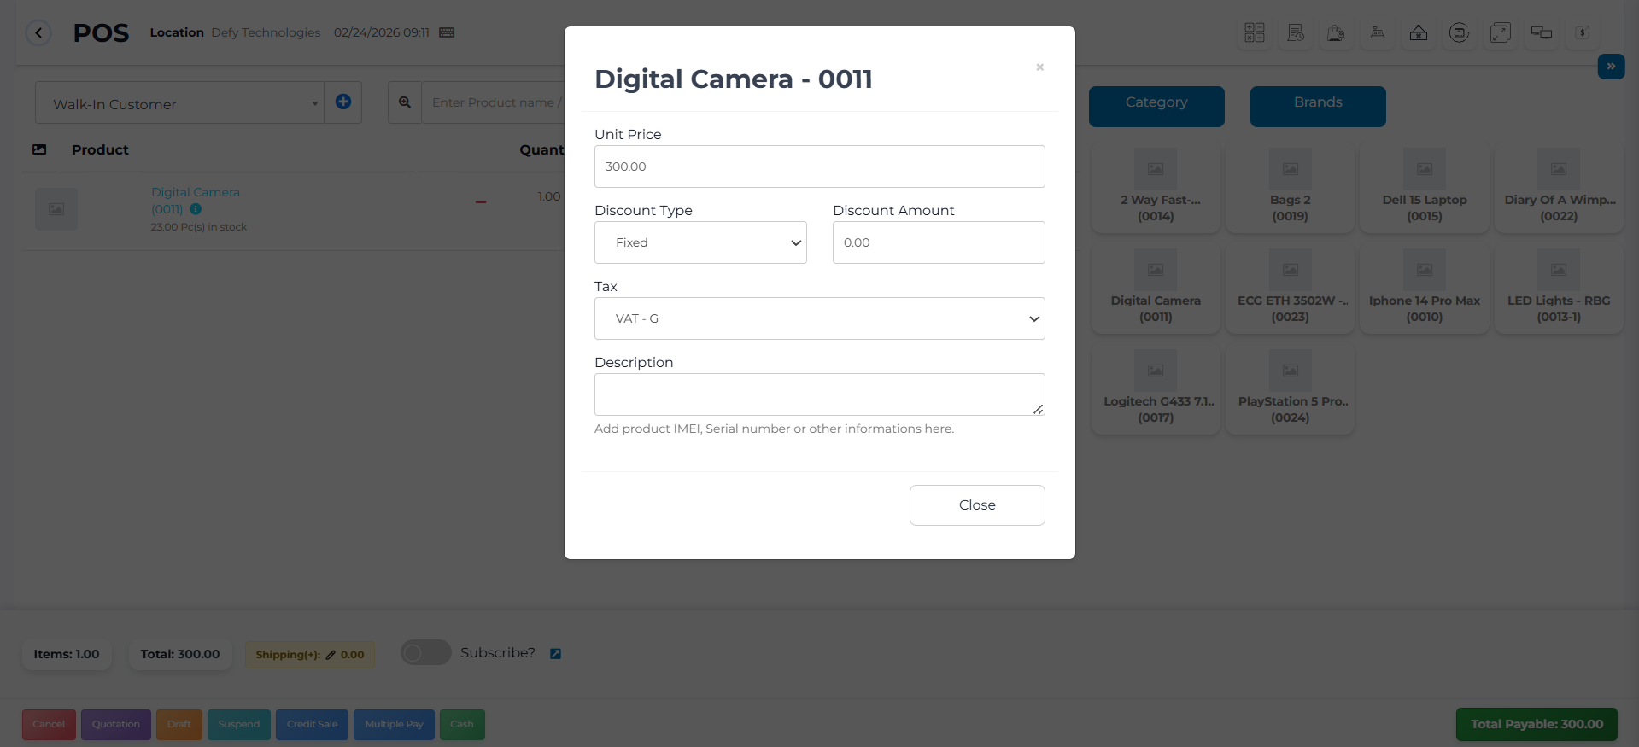The height and width of the screenshot is (747, 1639).
Task: Open the Walk-In Customer dropdown
Action: (x=179, y=104)
